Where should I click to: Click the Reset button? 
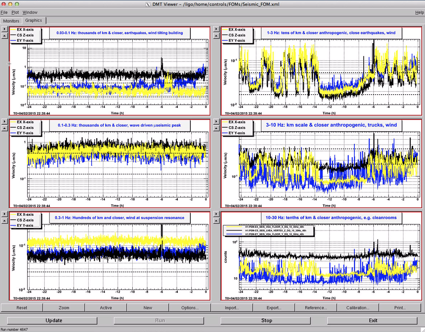(22, 308)
